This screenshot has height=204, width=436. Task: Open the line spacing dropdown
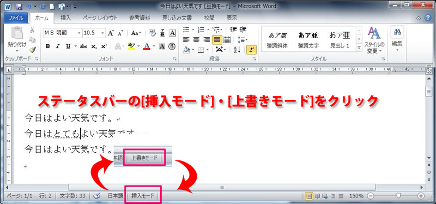pyautogui.click(x=243, y=39)
